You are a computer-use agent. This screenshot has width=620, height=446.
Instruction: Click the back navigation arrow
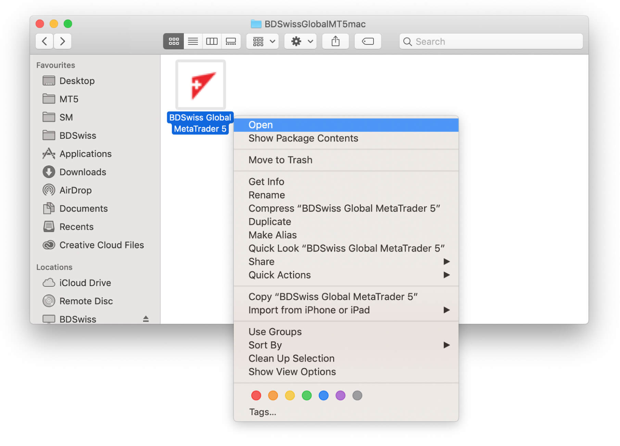point(45,41)
